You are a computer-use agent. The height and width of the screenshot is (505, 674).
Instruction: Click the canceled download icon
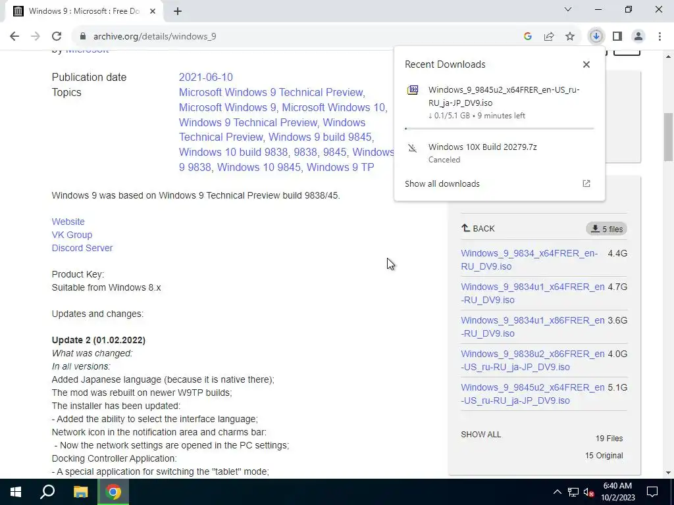click(413, 149)
